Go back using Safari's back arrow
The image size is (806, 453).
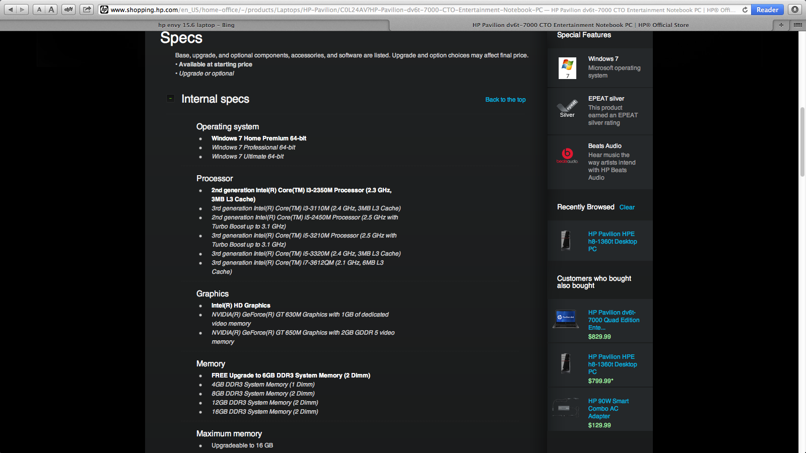point(11,10)
